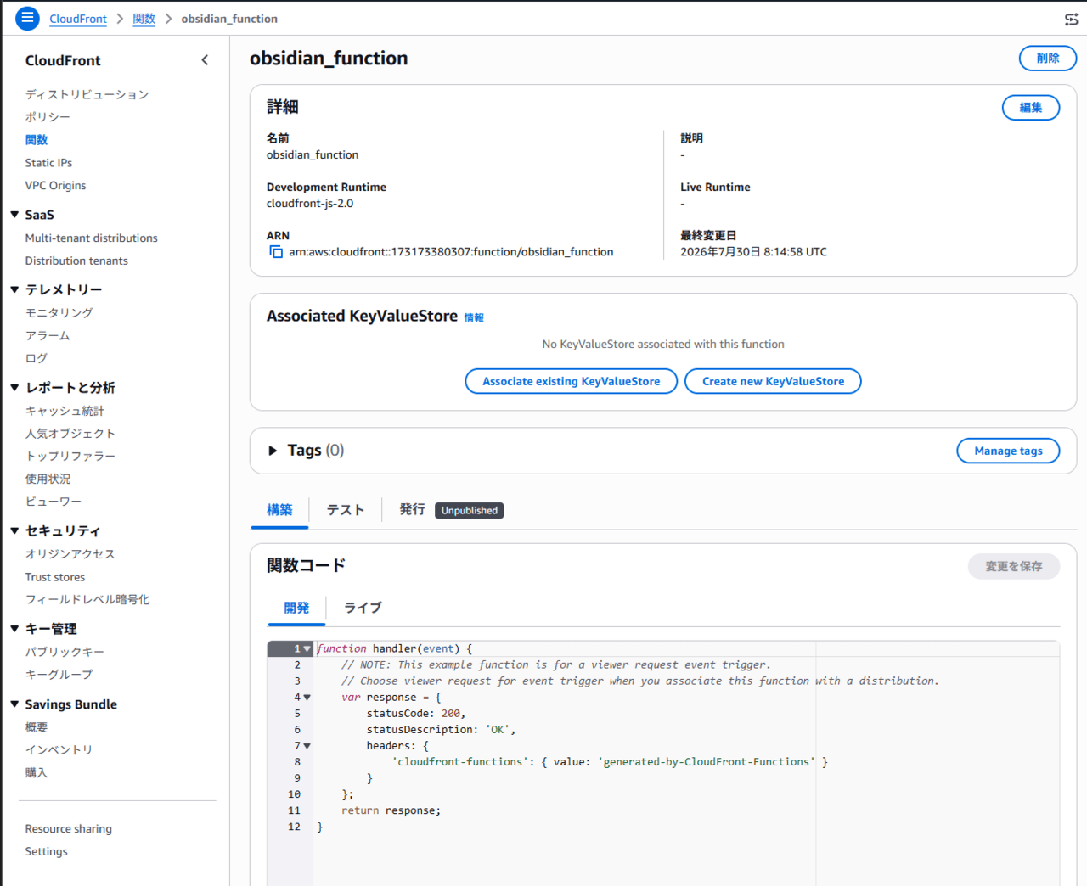Screen dimensions: 1087x886
Task: Click the timestamp '2026年7月30日 8:14:58 UTC'
Action: [753, 252]
